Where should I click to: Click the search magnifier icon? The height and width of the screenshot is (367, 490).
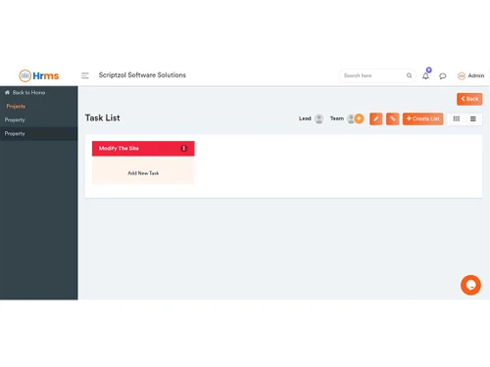click(409, 75)
